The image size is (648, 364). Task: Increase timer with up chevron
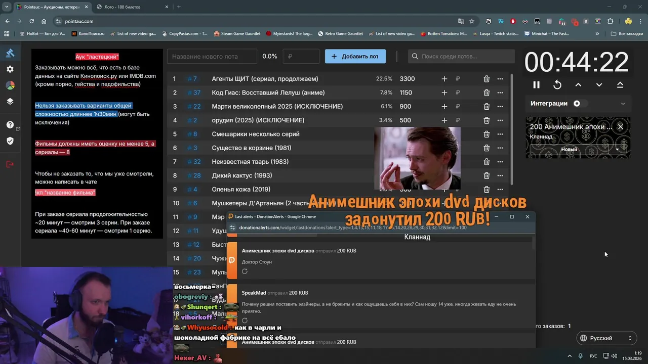tap(578, 85)
